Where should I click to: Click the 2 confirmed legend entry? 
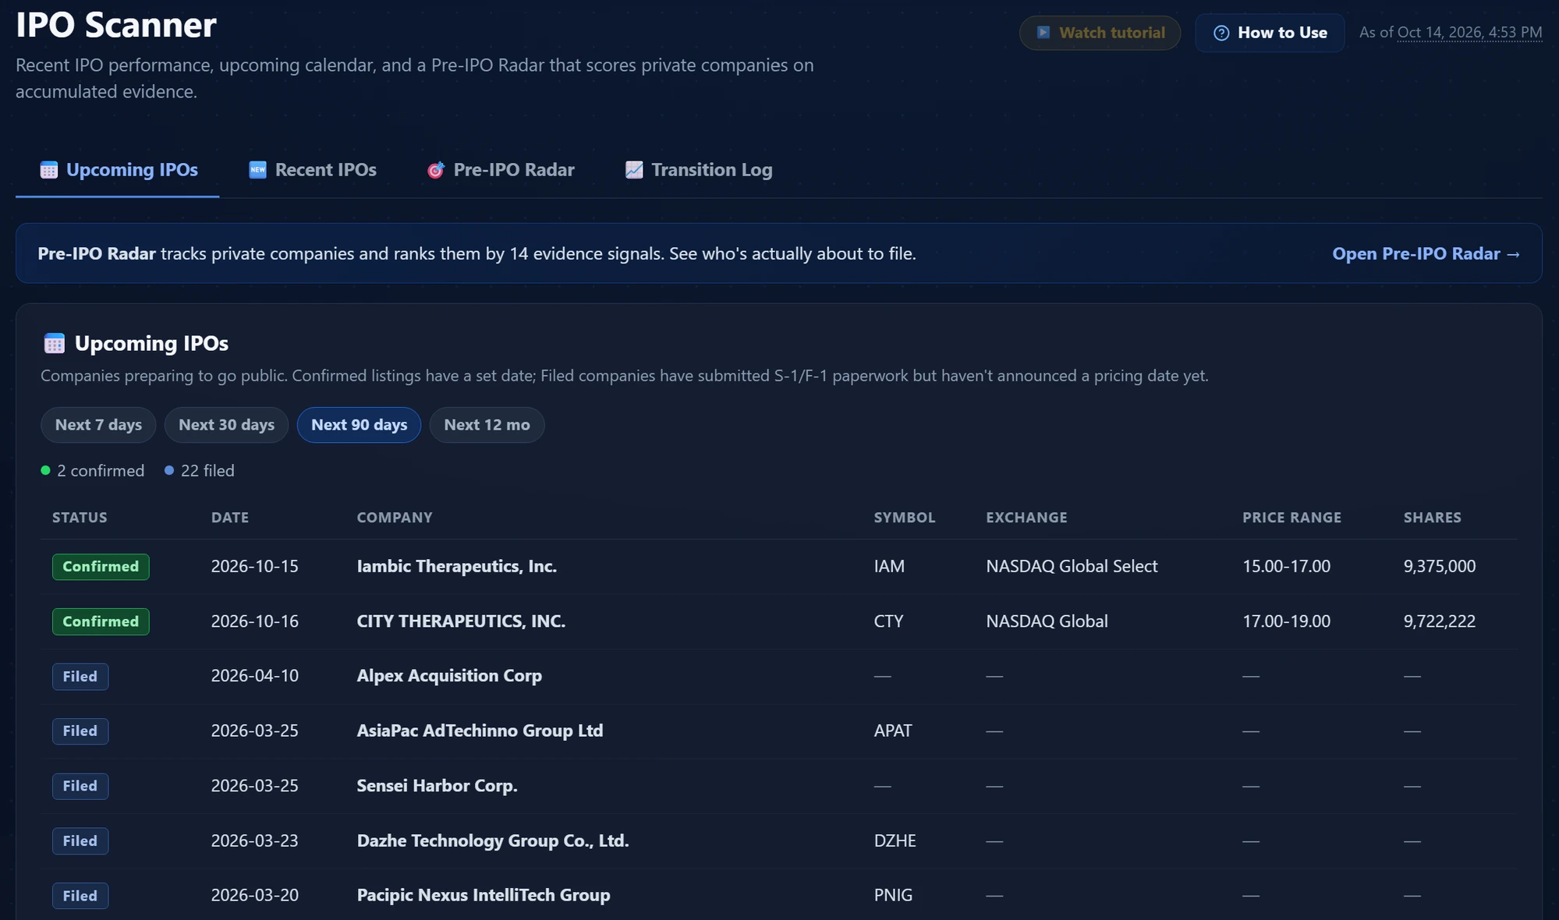(93, 470)
